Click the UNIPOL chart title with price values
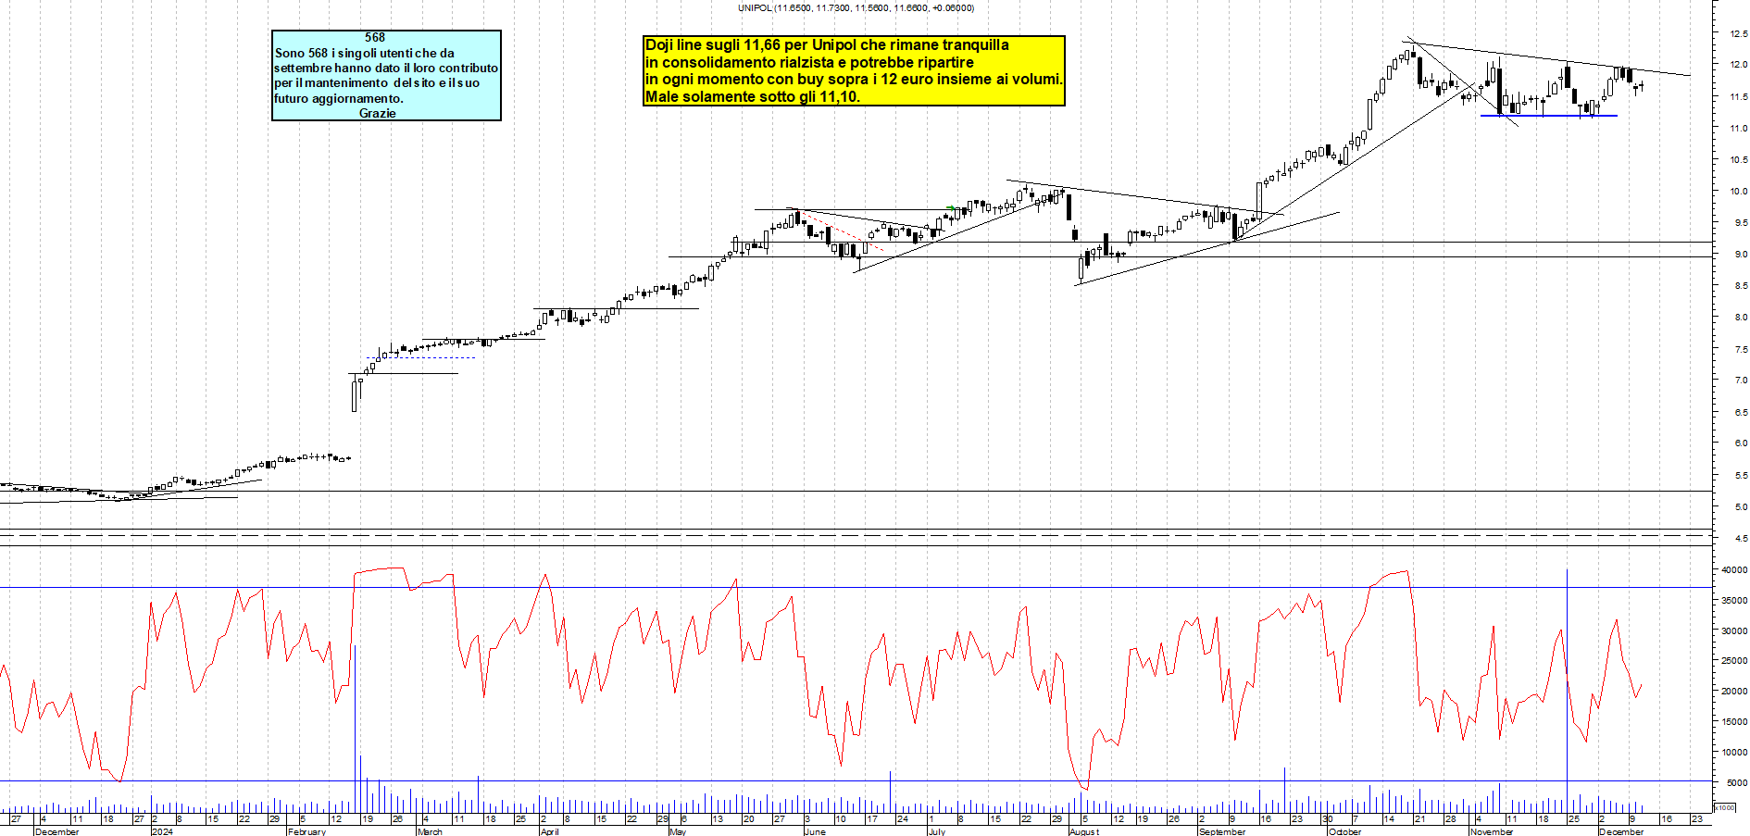The height and width of the screenshot is (836, 1750). click(x=856, y=7)
